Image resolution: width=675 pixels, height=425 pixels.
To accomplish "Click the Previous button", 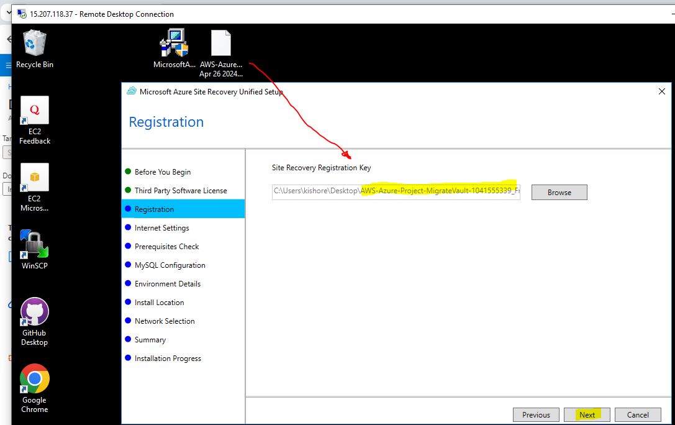I will (536, 415).
